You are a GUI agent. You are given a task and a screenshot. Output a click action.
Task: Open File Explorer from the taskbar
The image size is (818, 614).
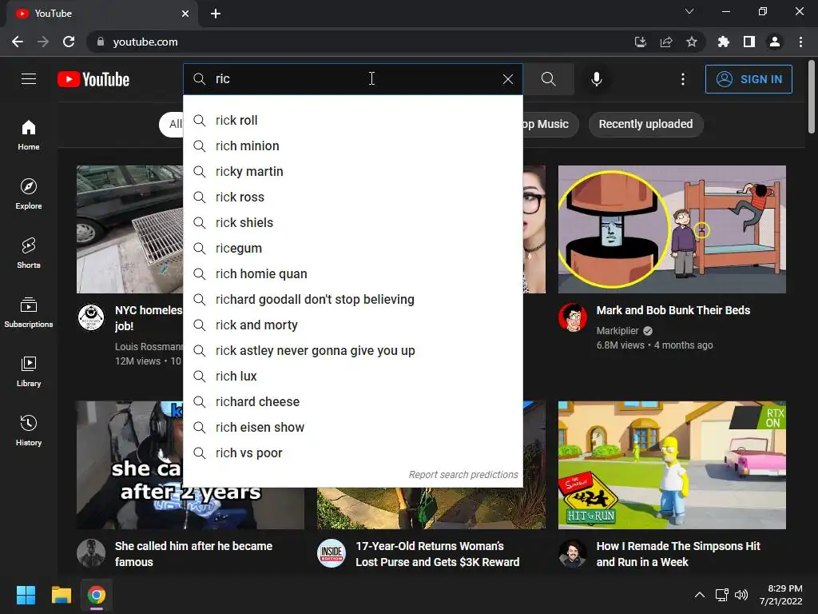tap(61, 595)
